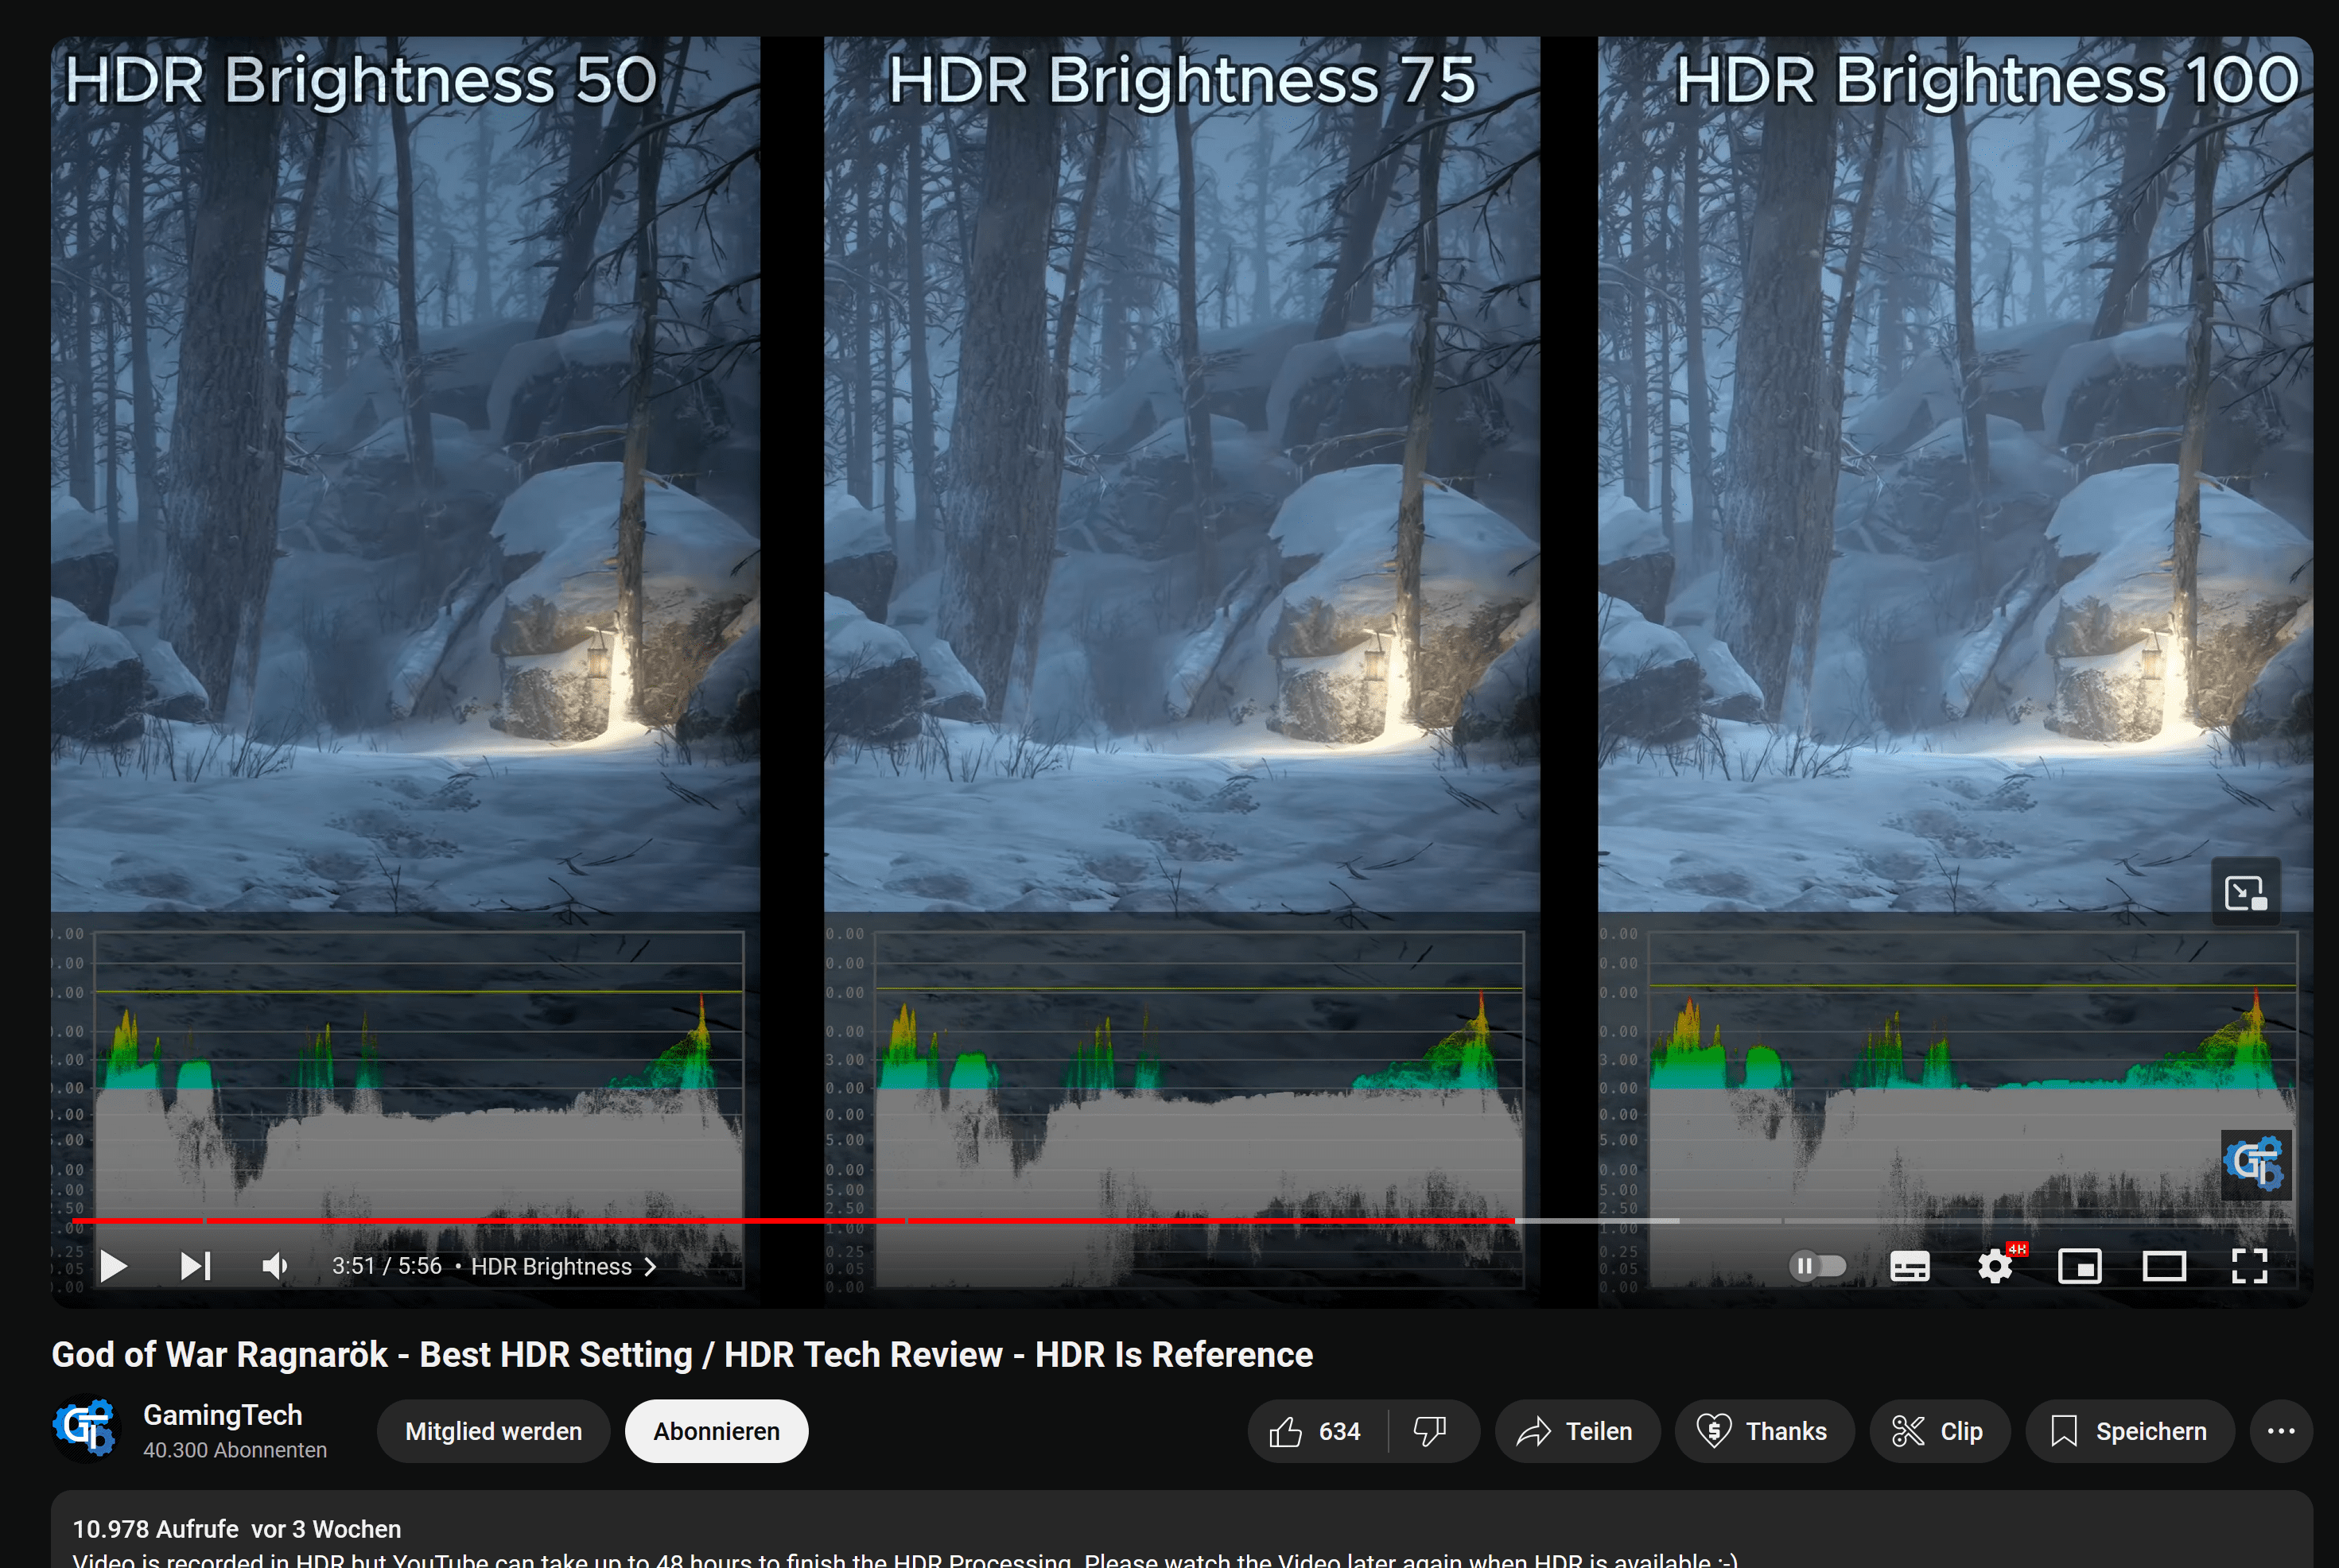Image resolution: width=2339 pixels, height=1568 pixels.
Task: Click the Thanks button
Action: click(x=1764, y=1431)
